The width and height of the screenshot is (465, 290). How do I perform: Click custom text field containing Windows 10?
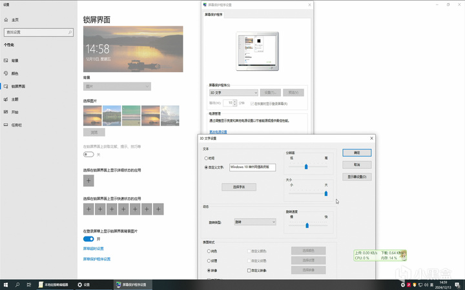(x=253, y=167)
